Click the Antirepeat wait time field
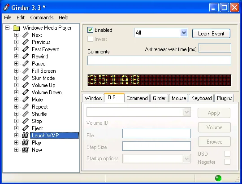This screenshot has height=184, width=242. (215, 48)
